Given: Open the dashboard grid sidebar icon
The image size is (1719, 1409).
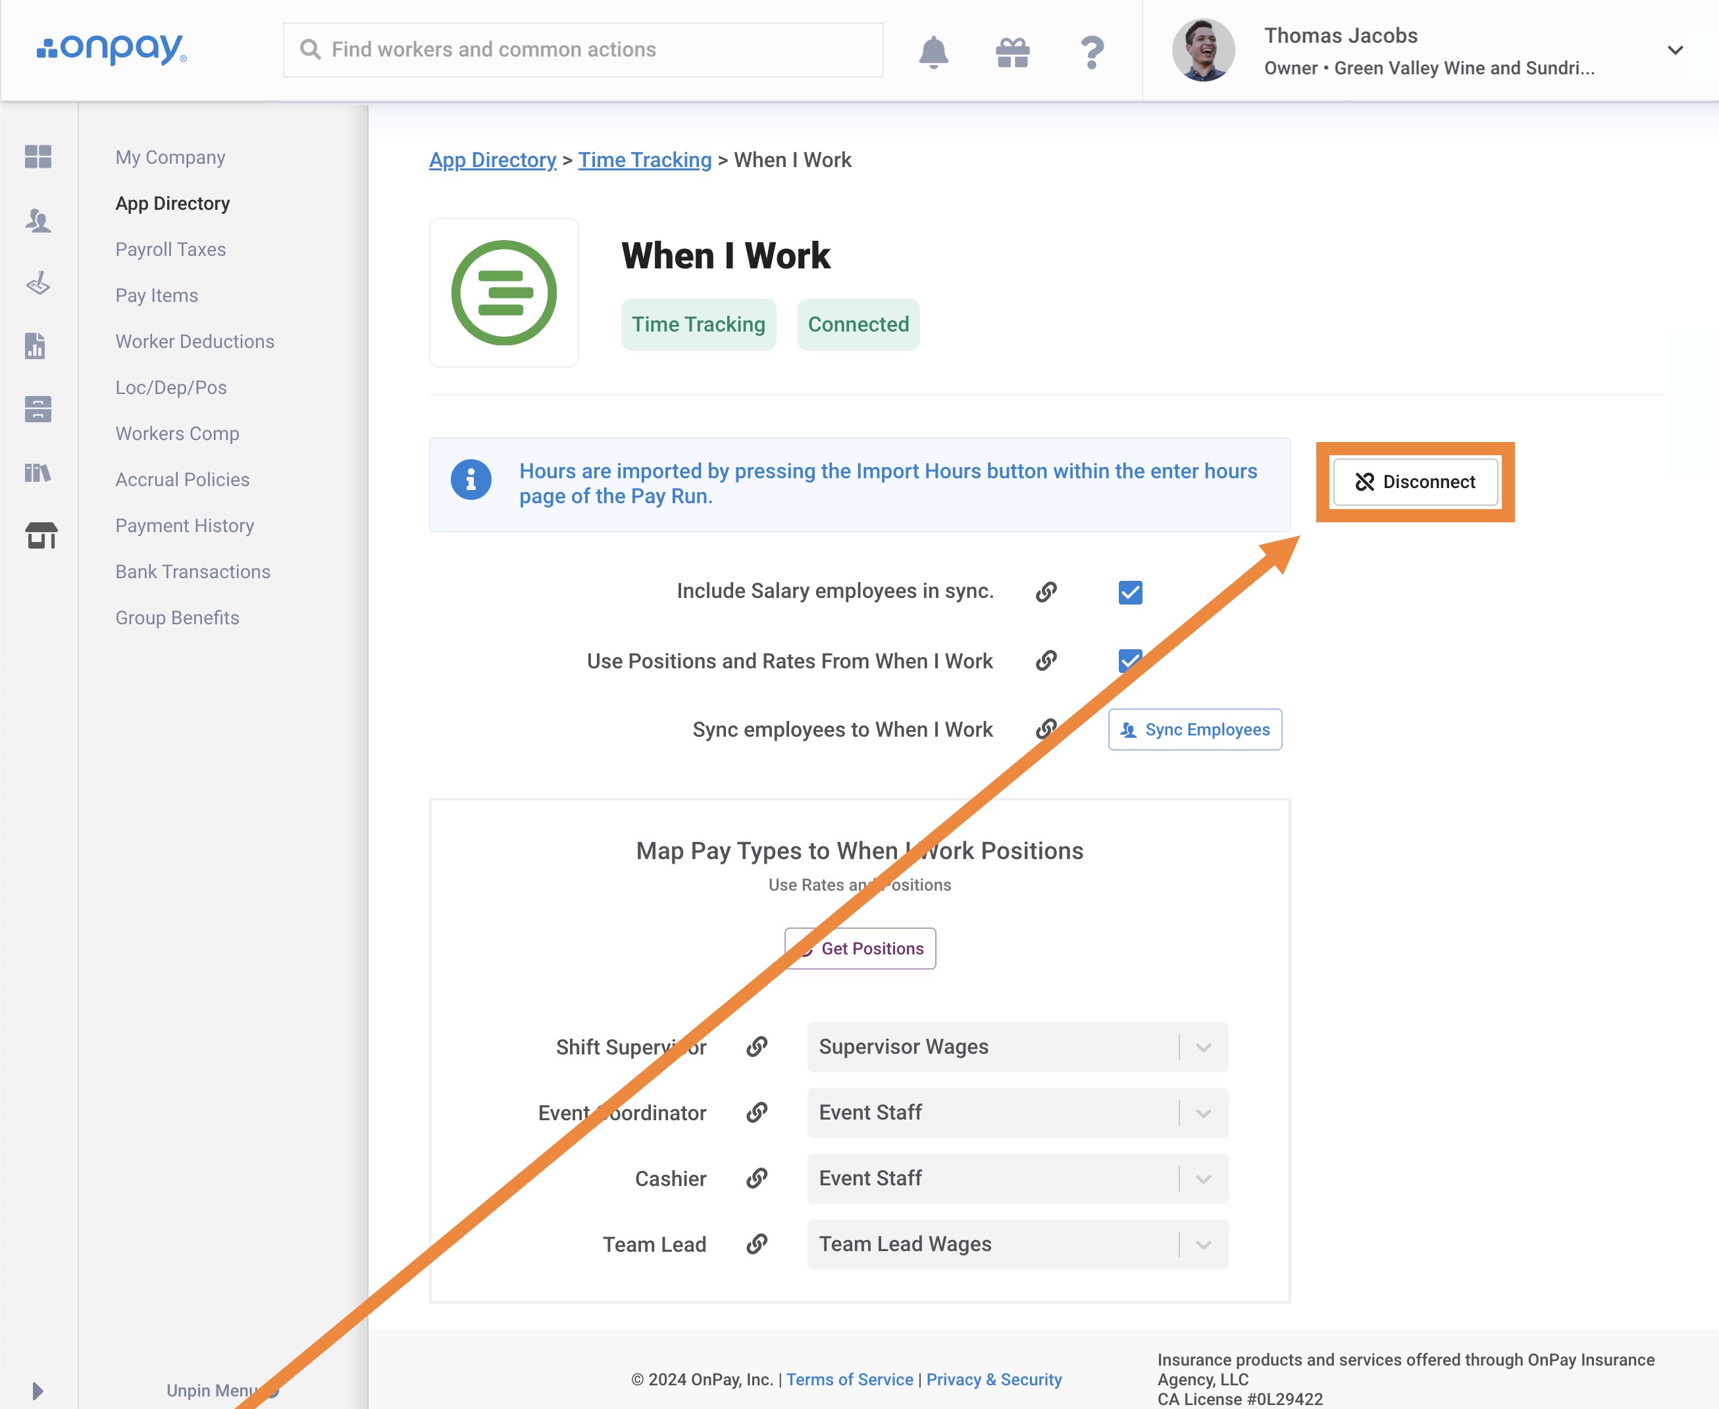Looking at the screenshot, I should [x=38, y=156].
